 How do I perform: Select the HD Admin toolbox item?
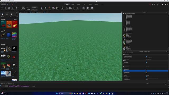coord(14,49)
